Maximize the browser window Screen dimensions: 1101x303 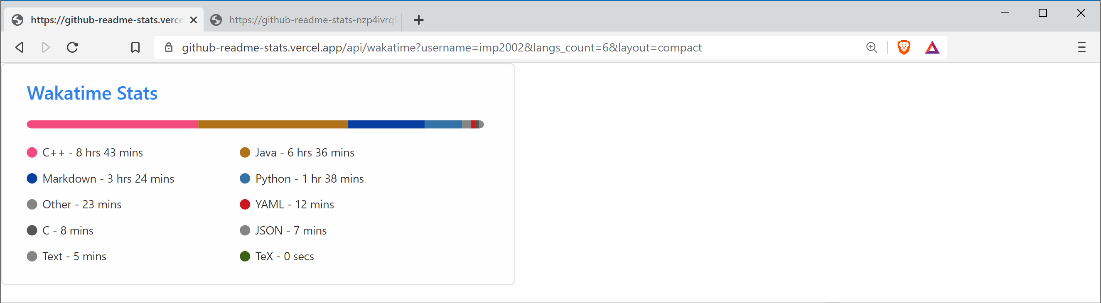coord(1043,13)
